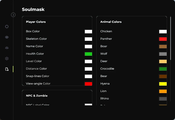Pick the Level Color swatch
The width and height of the screenshot is (175, 120).
click(88, 61)
